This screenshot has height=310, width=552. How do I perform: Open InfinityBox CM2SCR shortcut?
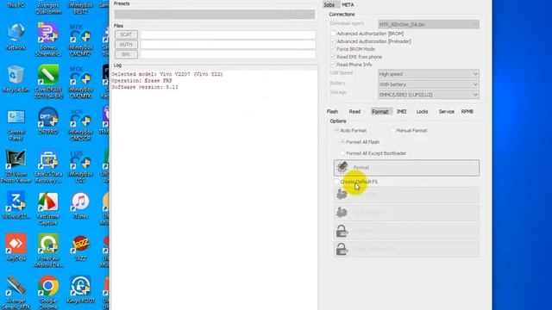[80, 124]
